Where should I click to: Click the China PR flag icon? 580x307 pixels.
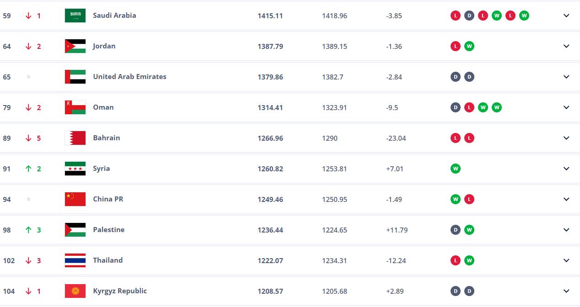click(75, 199)
